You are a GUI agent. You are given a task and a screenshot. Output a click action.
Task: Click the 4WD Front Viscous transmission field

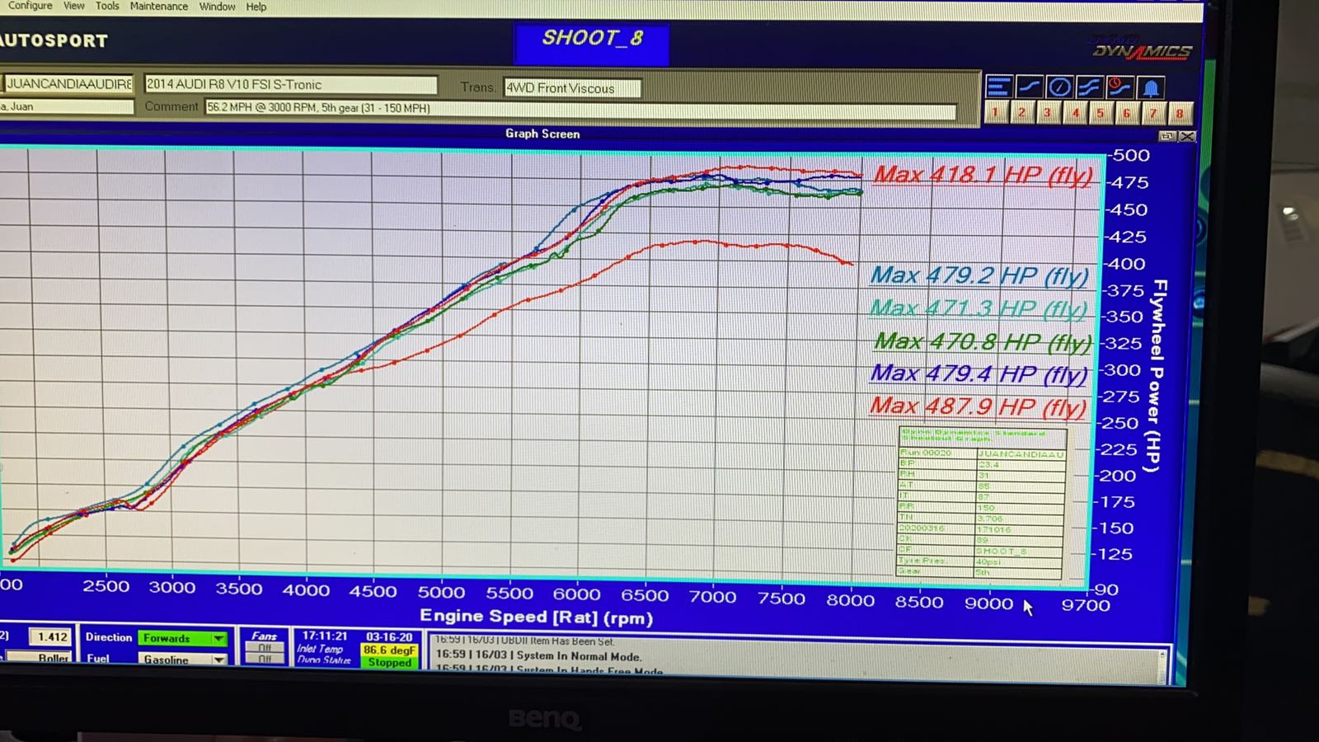tap(572, 87)
